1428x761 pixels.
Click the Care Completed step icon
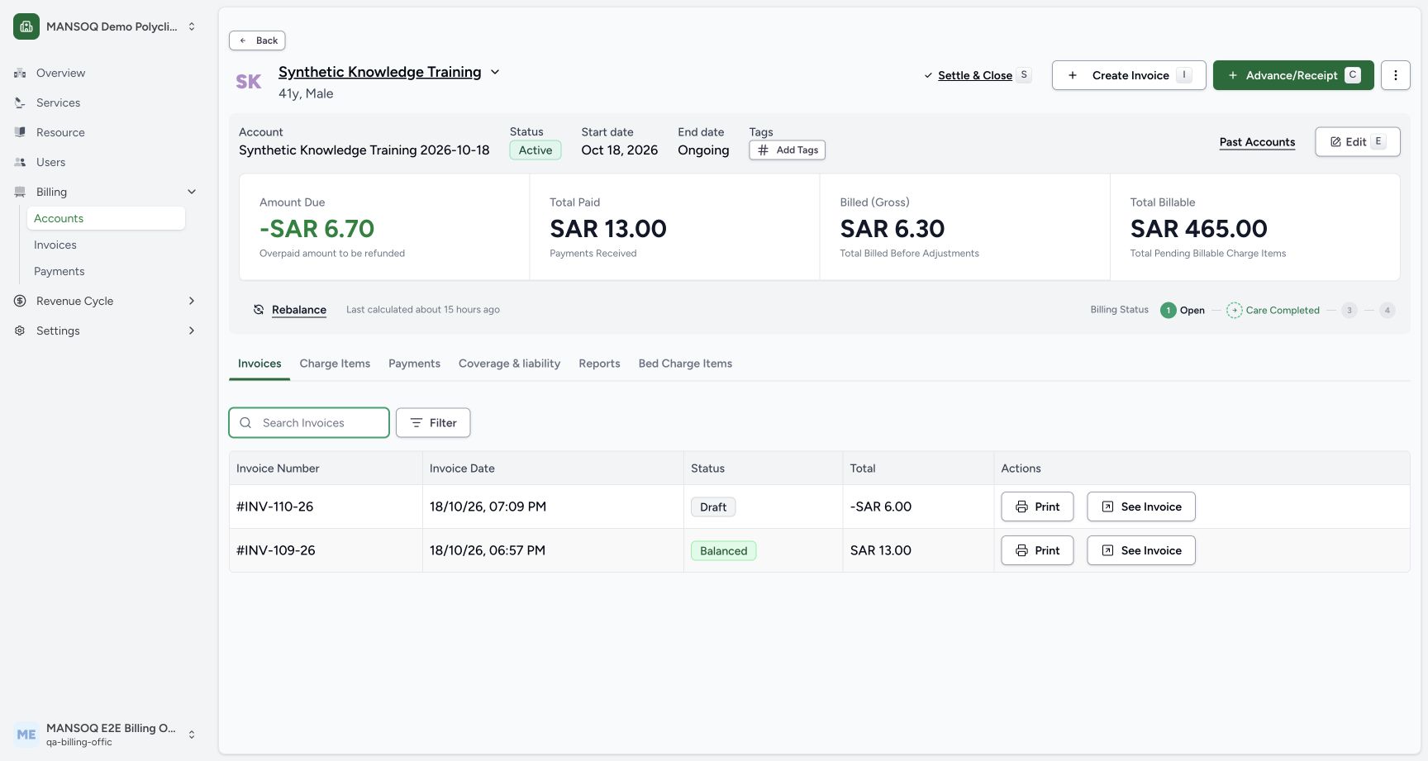click(x=1234, y=311)
